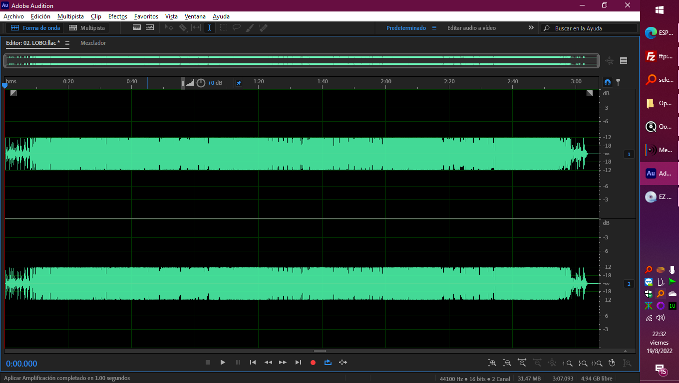Open the Archivo menu
This screenshot has height=383, width=679.
(13, 16)
